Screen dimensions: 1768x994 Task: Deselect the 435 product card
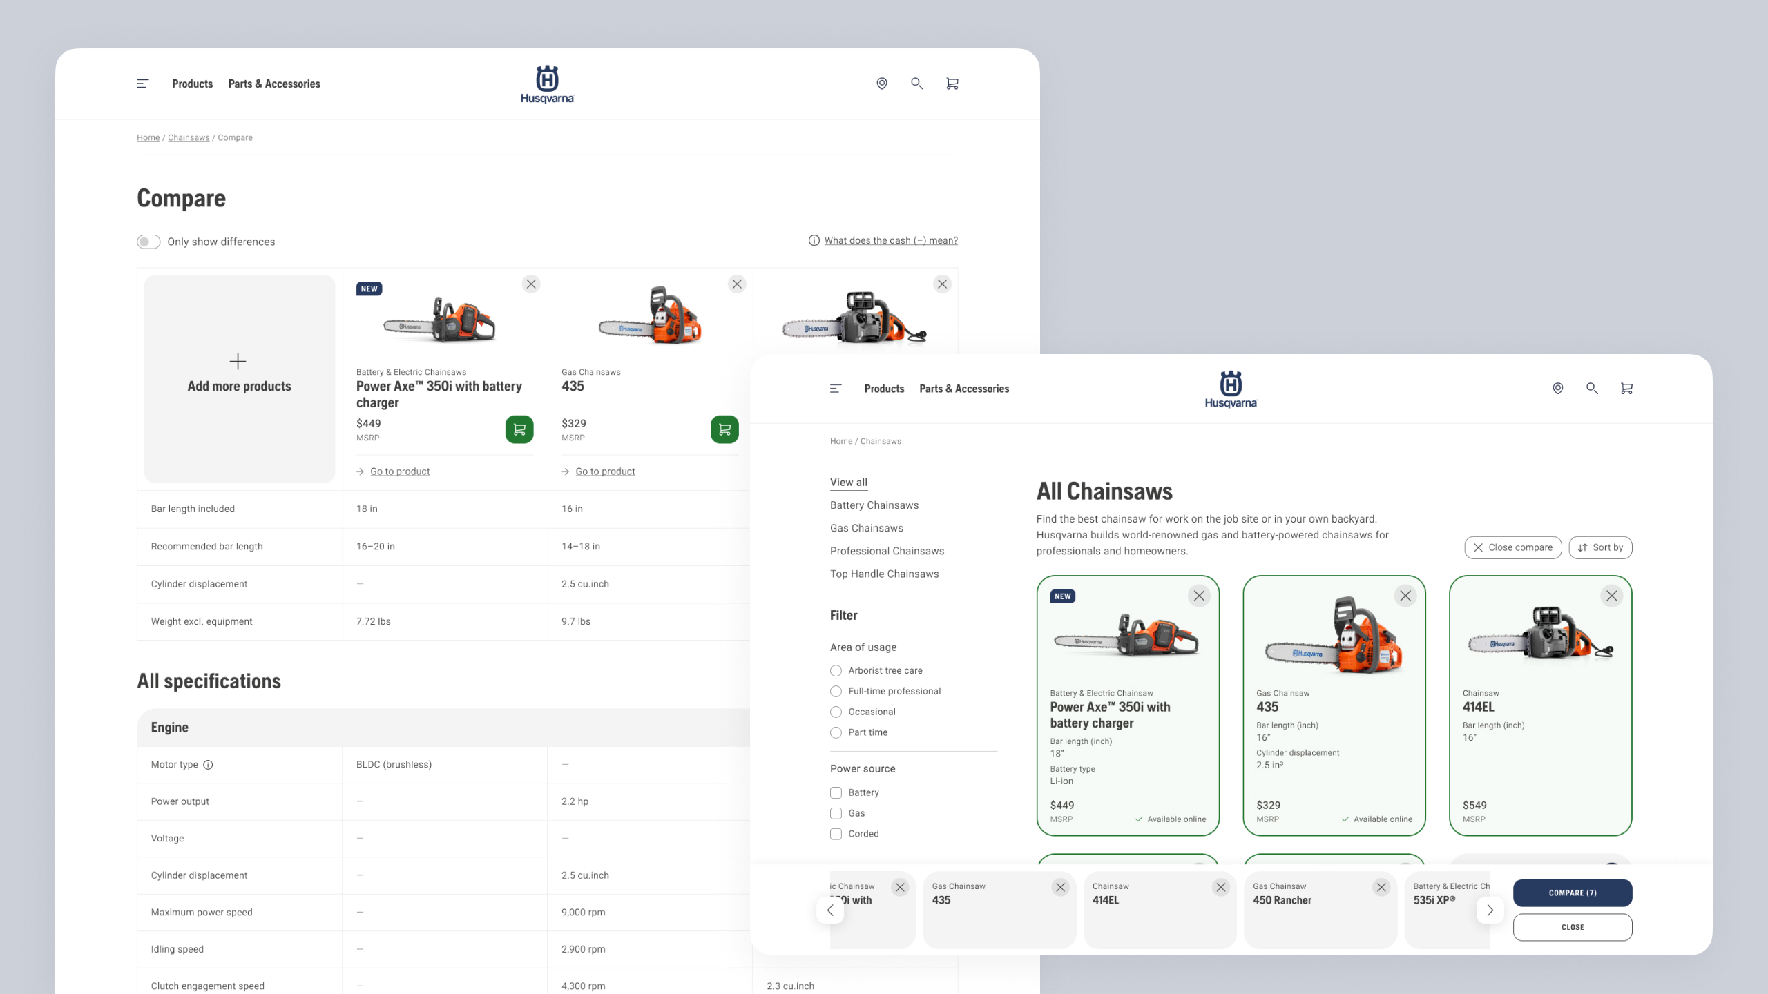point(1405,596)
